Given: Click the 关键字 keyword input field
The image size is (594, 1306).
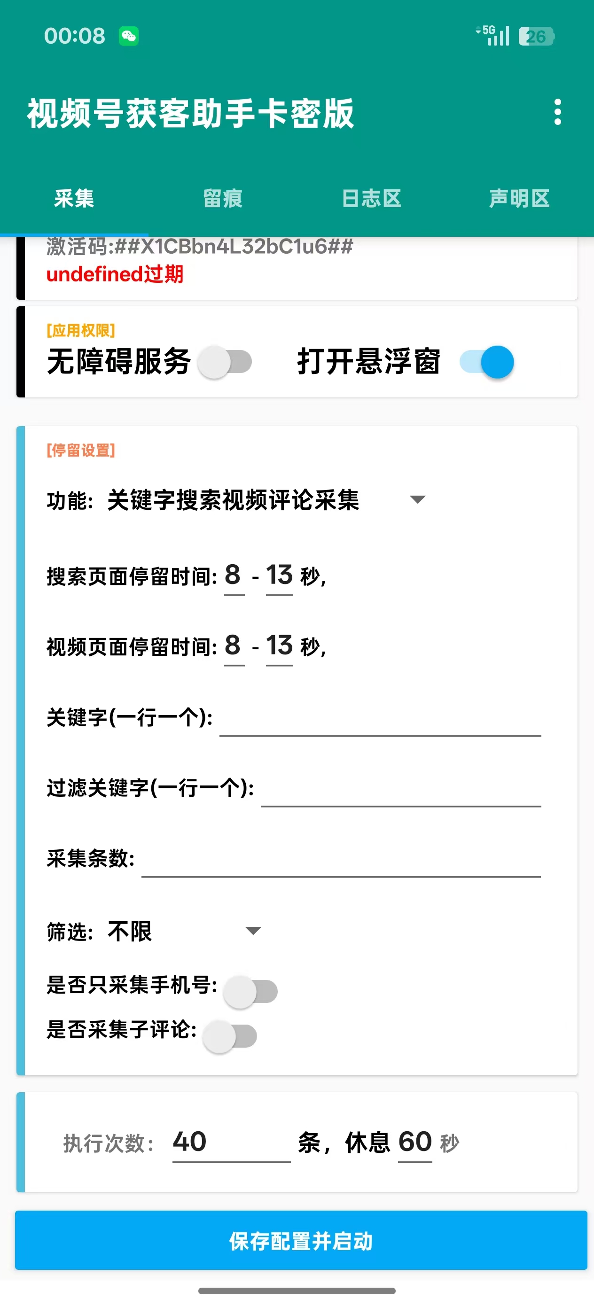Looking at the screenshot, I should (x=380, y=719).
